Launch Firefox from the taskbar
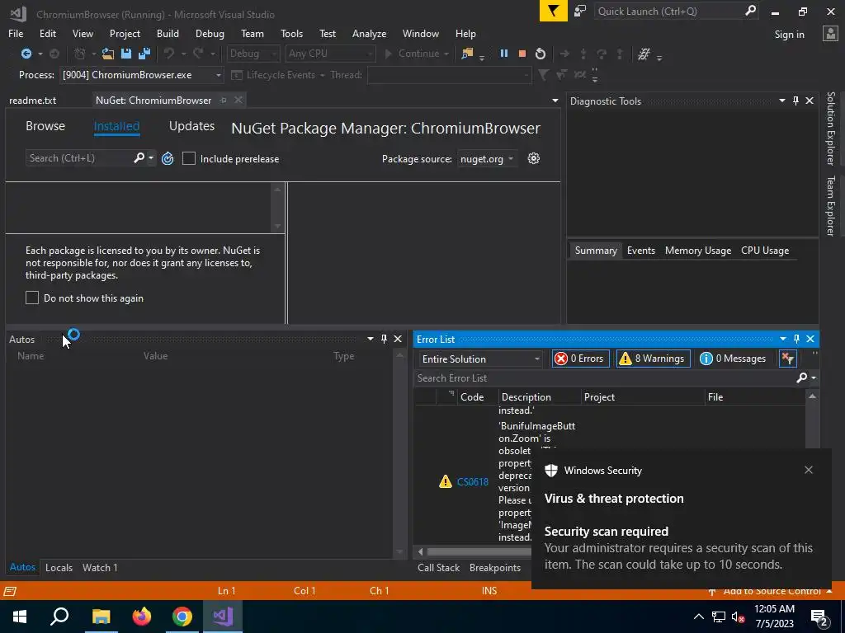The image size is (845, 633). tap(142, 617)
